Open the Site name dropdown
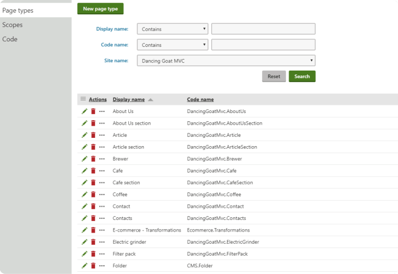The height and width of the screenshot is (274, 398). pyautogui.click(x=226, y=61)
